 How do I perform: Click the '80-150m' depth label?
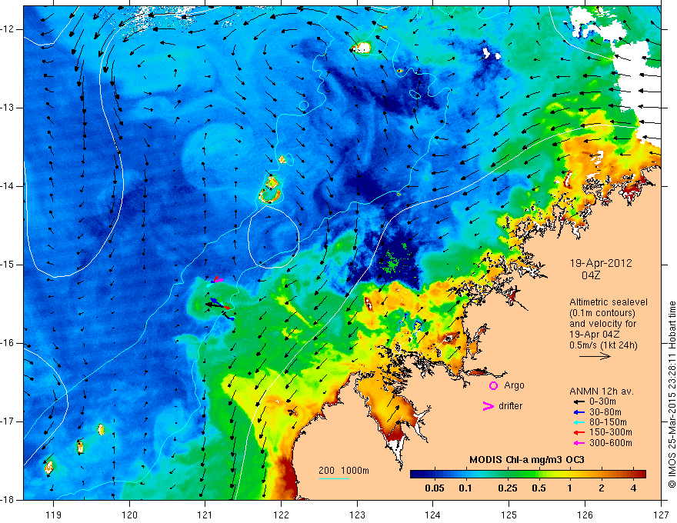tap(608, 422)
